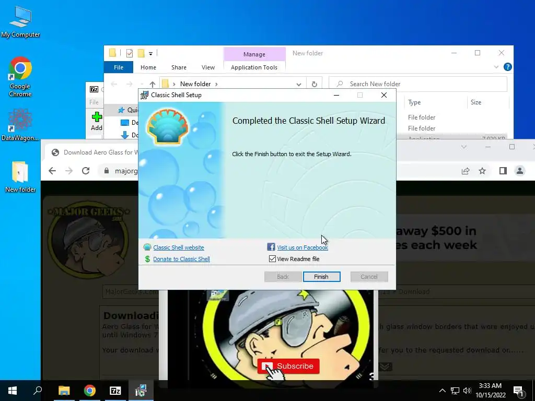Click the volume speaker tray icon
Viewport: 535px width, 401px height.
(x=467, y=391)
